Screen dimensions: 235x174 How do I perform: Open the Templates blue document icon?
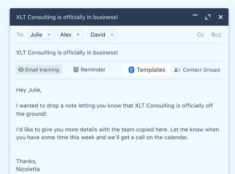131,70
